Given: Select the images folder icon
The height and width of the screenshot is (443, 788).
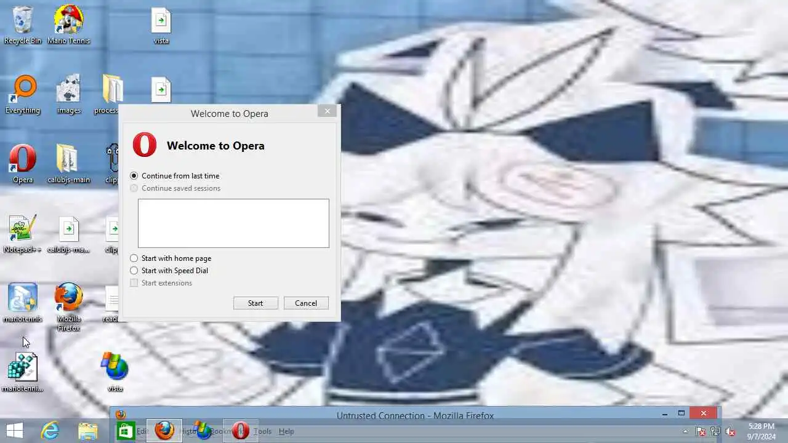Looking at the screenshot, I should point(68,95).
